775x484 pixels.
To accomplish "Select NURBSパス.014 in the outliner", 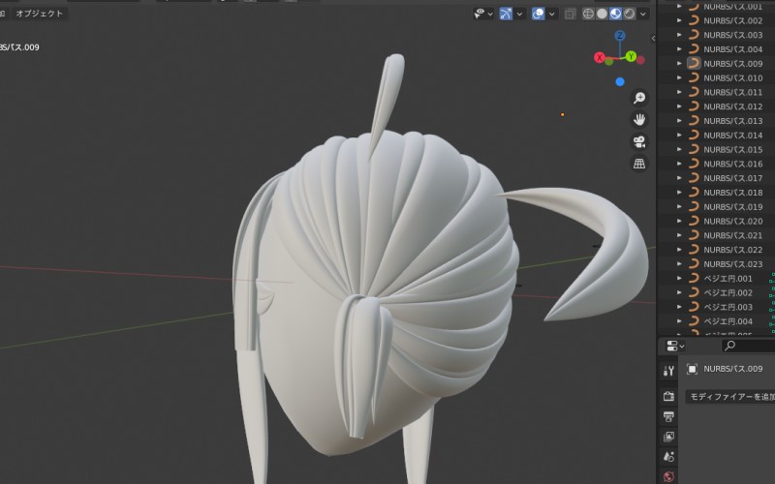I will click(733, 135).
